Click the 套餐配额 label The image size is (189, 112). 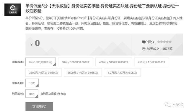18,83
